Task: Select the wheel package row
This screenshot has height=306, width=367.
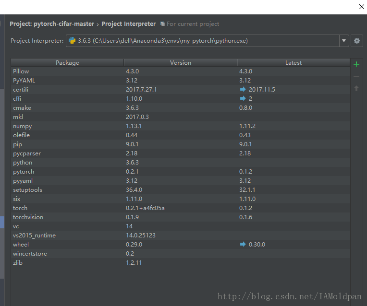Action: (x=181, y=245)
